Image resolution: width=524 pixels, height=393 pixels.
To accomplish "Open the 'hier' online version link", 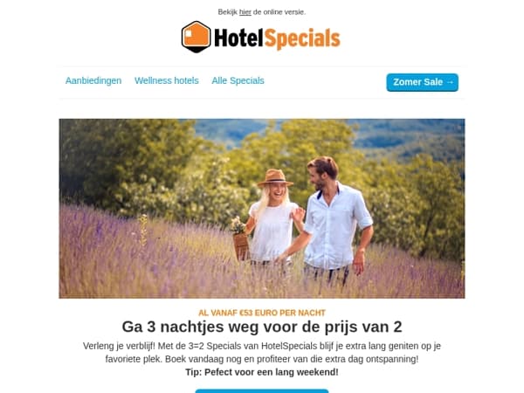I will point(245,12).
